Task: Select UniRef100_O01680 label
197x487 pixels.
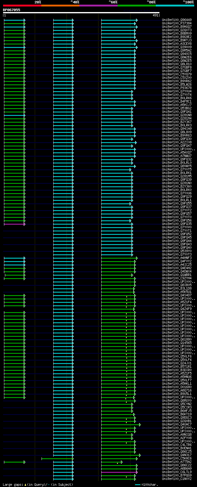Action: click(x=177, y=387)
